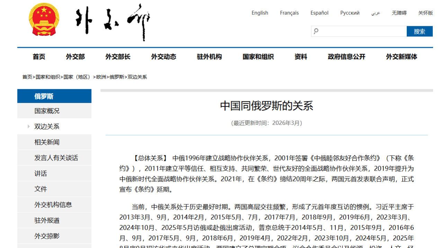The height and width of the screenshot is (248, 440).
Task: Open 外交部 in main navigation
Action: pos(75,57)
